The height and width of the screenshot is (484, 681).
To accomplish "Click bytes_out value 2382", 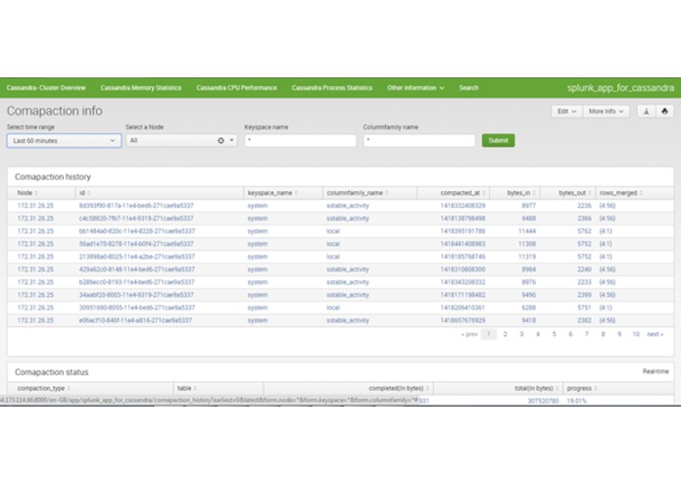I will point(584,320).
